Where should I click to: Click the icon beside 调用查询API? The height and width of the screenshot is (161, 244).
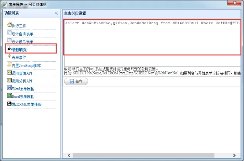point(9,72)
